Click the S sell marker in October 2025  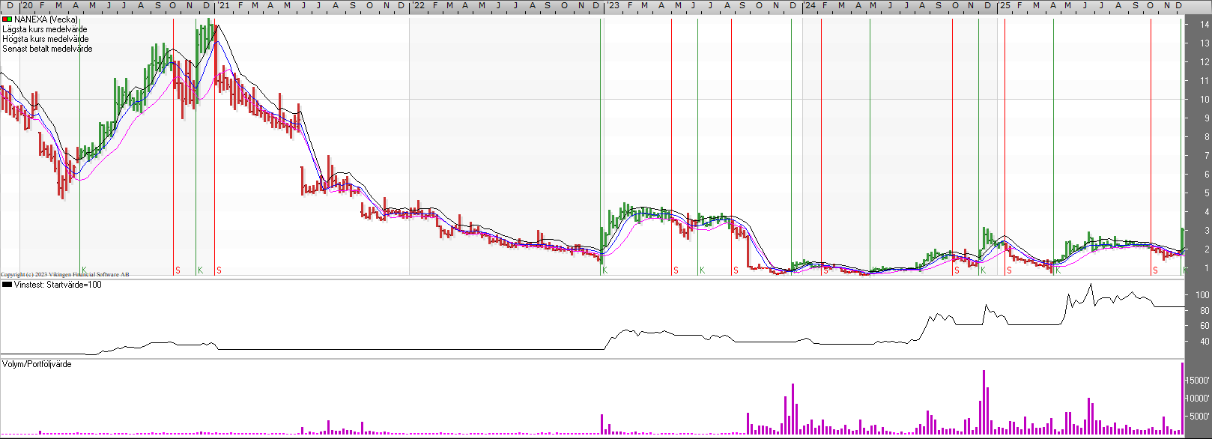tap(1155, 270)
